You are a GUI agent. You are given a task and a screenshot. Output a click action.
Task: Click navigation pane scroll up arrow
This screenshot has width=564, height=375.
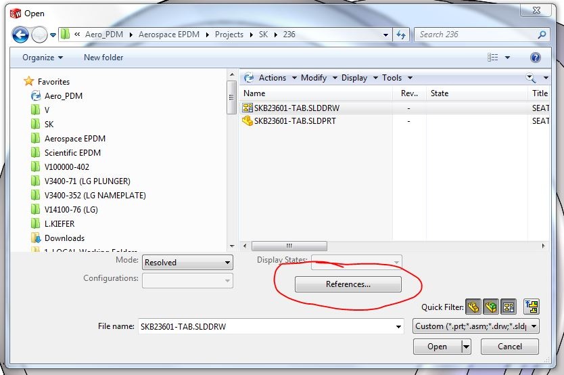[x=232, y=75]
